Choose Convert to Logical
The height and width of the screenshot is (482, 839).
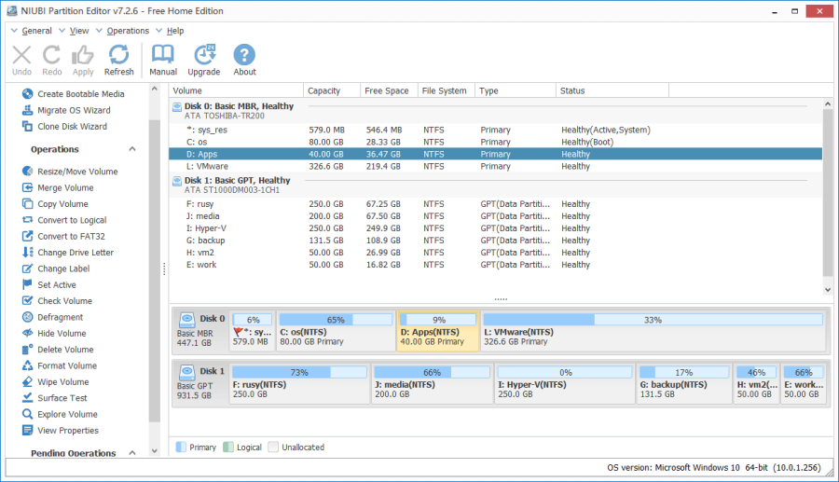click(x=64, y=220)
